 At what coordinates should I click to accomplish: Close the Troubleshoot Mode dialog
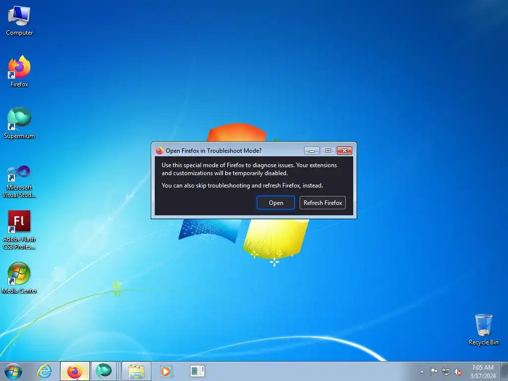point(344,151)
